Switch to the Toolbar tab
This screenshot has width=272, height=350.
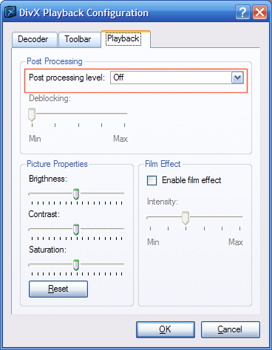[x=79, y=39]
